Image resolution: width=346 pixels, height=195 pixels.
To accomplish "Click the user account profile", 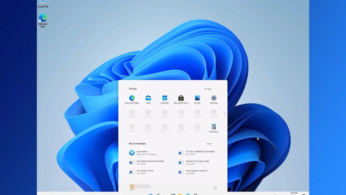I will pyautogui.click(x=140, y=186).
